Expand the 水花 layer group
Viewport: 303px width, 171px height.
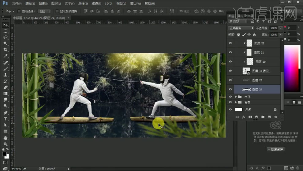pyautogui.click(x=236, y=97)
